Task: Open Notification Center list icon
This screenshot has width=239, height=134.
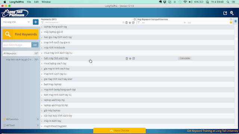Action: tap(233, 2)
